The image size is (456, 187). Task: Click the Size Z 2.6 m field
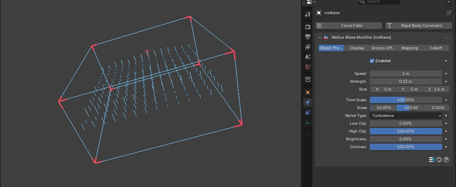click(x=436, y=89)
